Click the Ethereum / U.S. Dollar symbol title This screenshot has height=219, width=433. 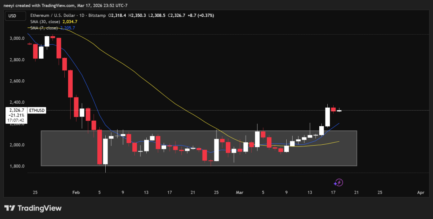52,16
